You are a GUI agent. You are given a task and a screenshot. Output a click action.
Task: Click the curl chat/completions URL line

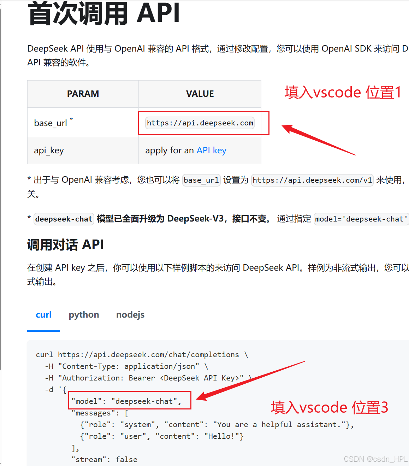142,355
